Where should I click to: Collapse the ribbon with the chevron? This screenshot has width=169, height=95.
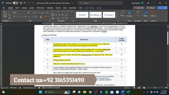(166, 20)
